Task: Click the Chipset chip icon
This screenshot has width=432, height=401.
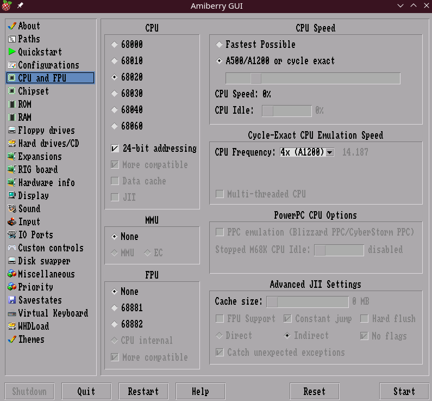Action: 12,91
